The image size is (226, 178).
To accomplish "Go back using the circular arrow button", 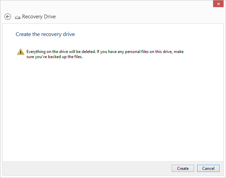I will [7, 17].
